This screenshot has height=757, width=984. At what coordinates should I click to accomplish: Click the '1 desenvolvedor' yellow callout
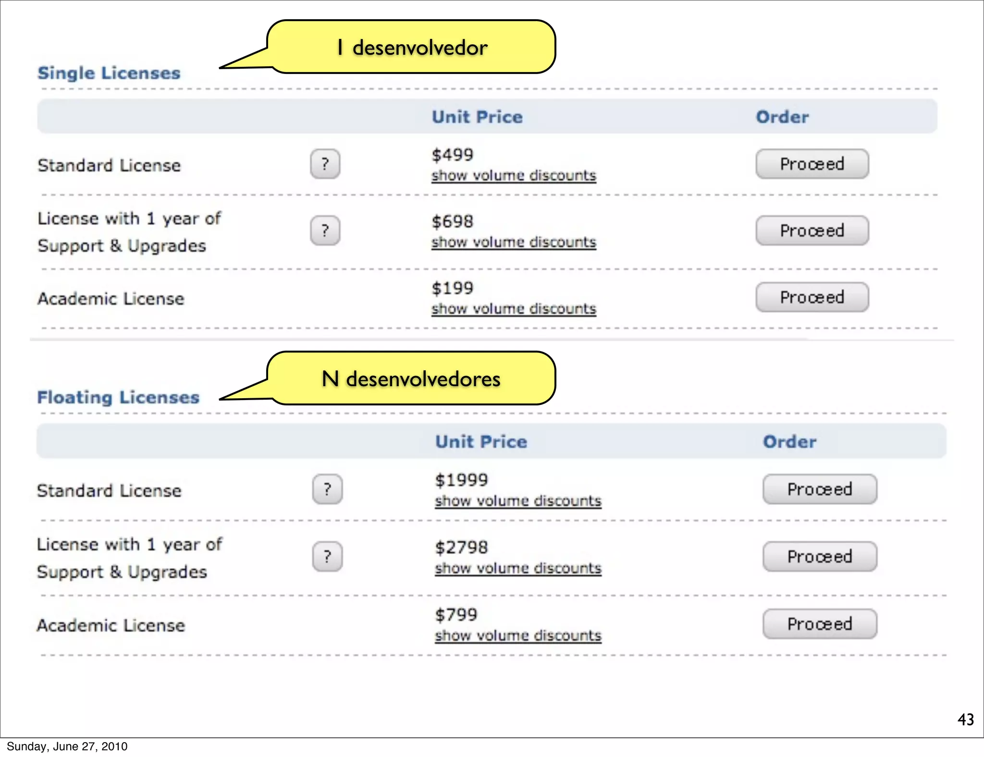click(x=412, y=47)
